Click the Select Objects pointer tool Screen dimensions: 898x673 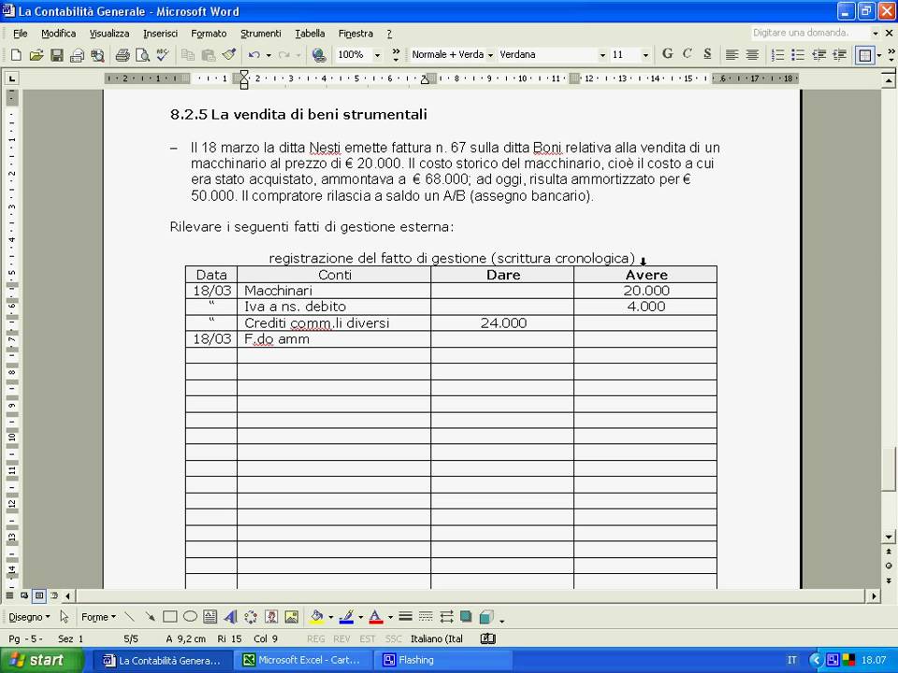[x=65, y=617]
